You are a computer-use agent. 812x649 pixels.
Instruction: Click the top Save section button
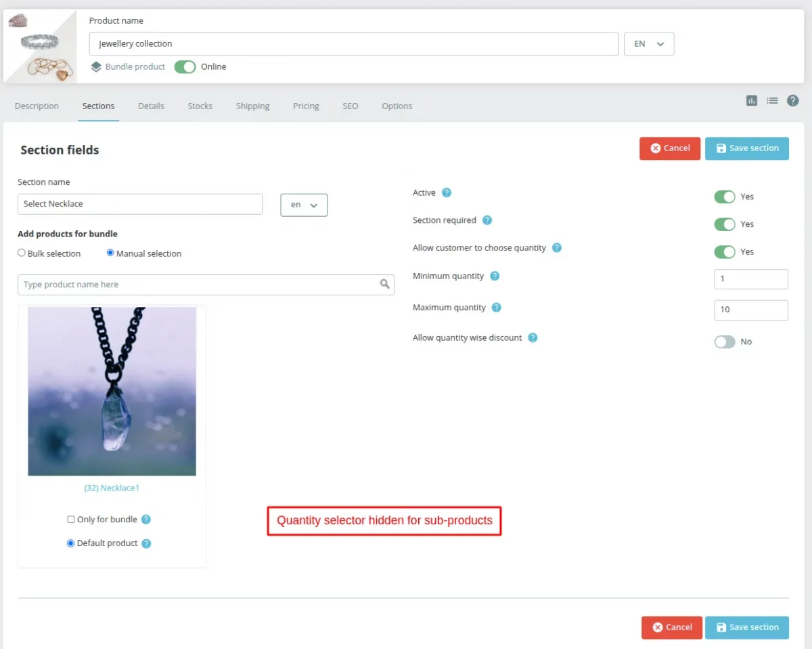(747, 148)
